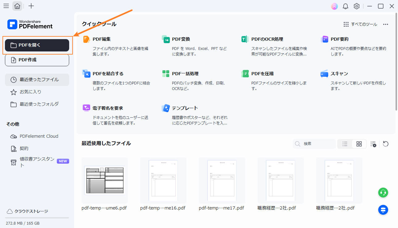
Task: Open the ellipsis more options menu
Action: (385, 24)
